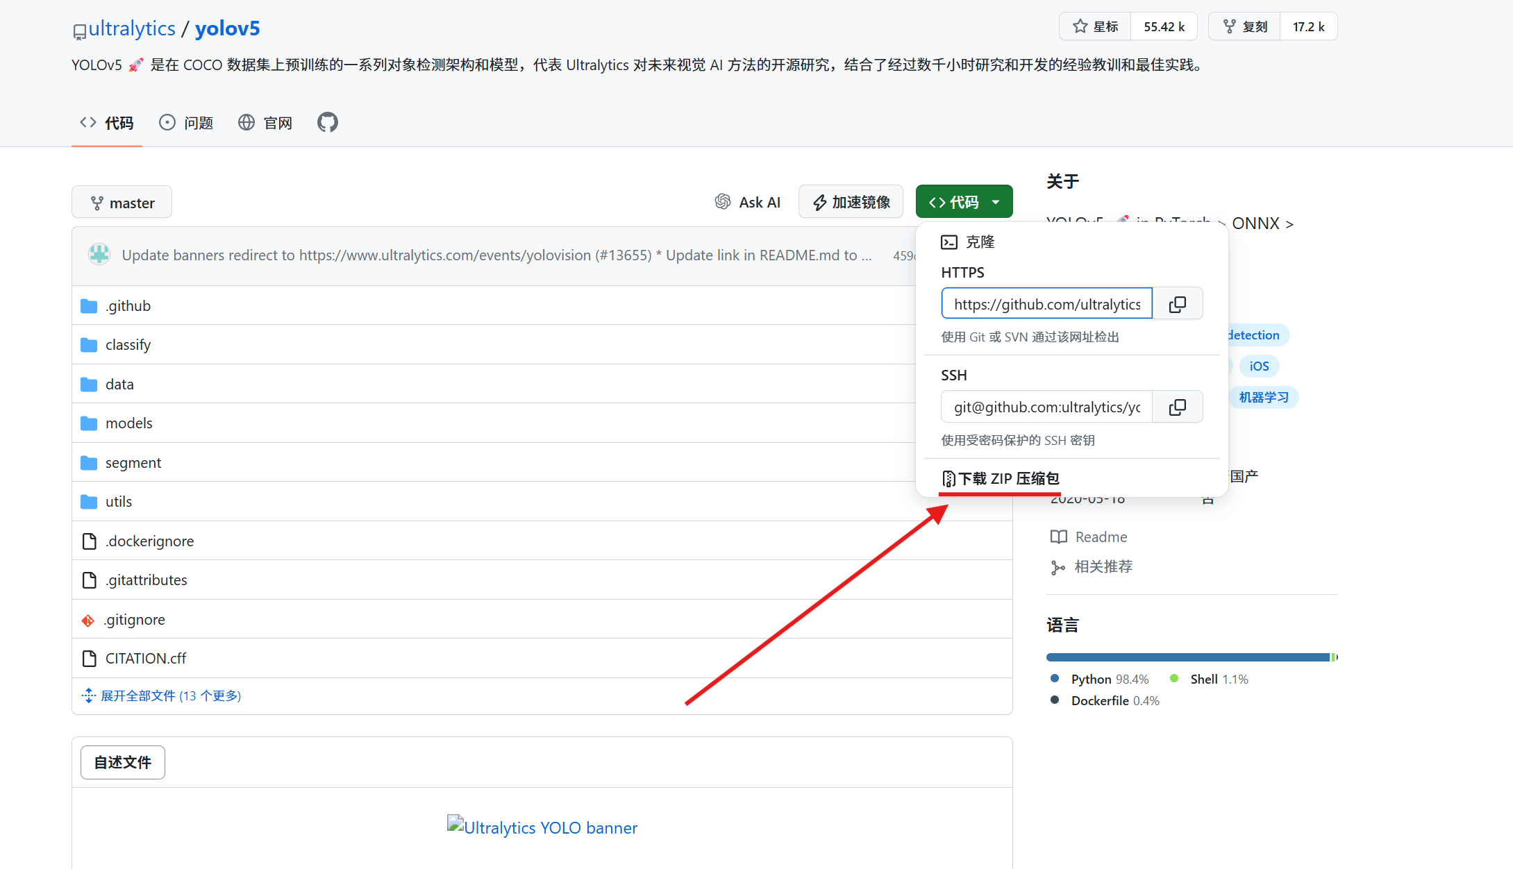Copy the HTTPS clone URL
This screenshot has height=869, width=1513.
pos(1177,304)
